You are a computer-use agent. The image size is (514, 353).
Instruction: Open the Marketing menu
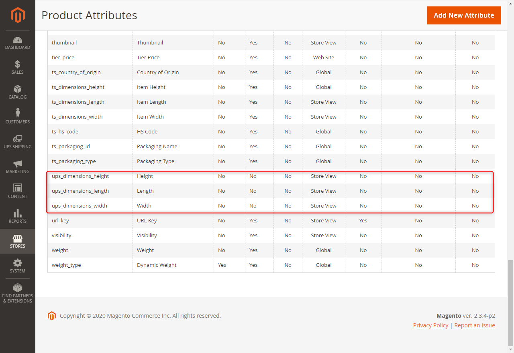(18, 167)
